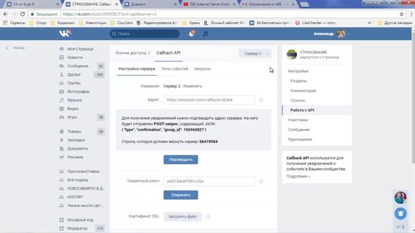
Task: Click the Секретный ключ input field
Action: click(x=209, y=181)
